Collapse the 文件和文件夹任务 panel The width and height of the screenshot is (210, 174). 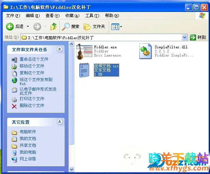60,49
